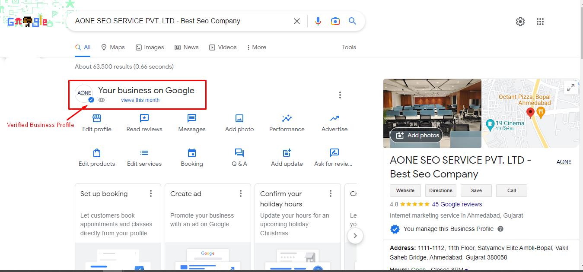Click the Create ad card title

(186, 194)
